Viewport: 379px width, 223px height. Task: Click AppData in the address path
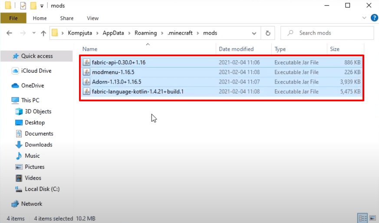point(113,33)
